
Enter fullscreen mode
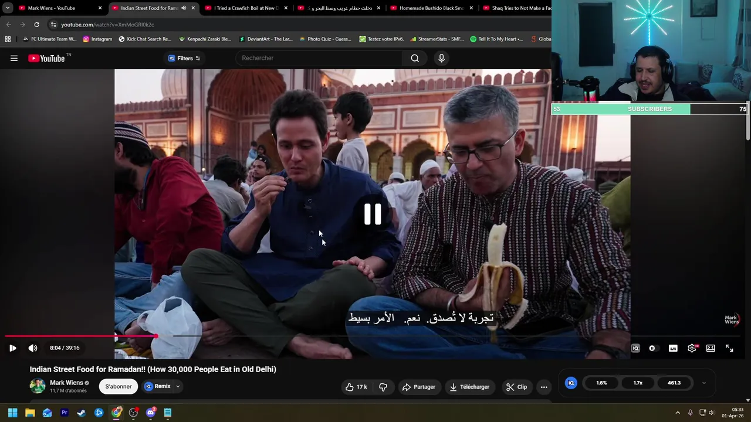(x=729, y=348)
